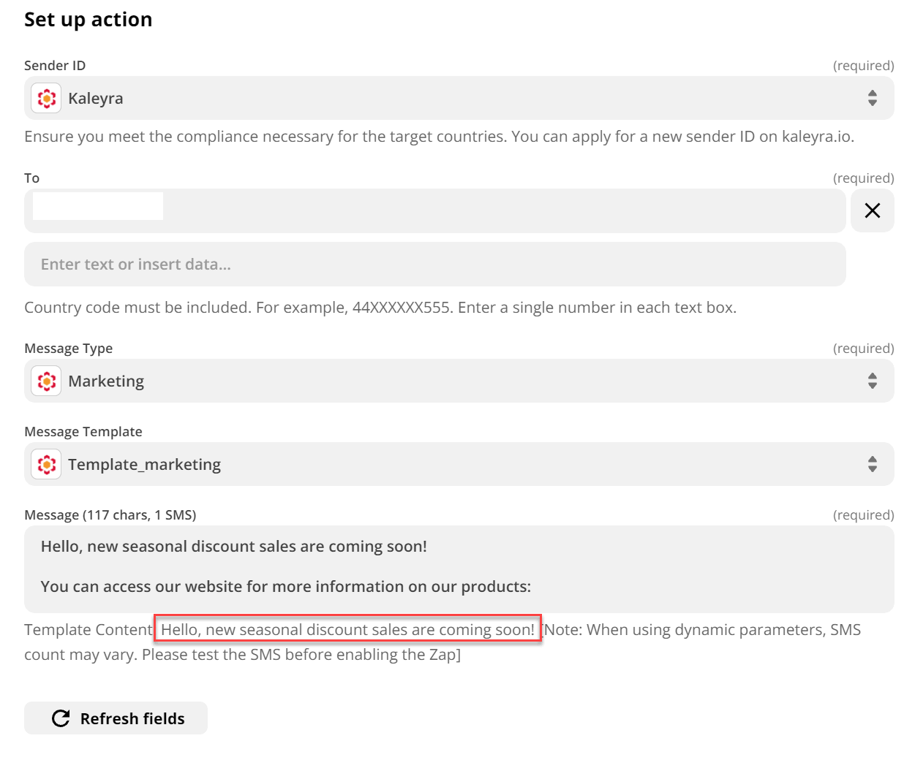Click the white data pill in To field
915x760 pixels.
click(x=98, y=206)
